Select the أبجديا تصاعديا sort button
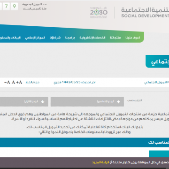This screenshot has width=169, height=169. click(x=87, y=102)
